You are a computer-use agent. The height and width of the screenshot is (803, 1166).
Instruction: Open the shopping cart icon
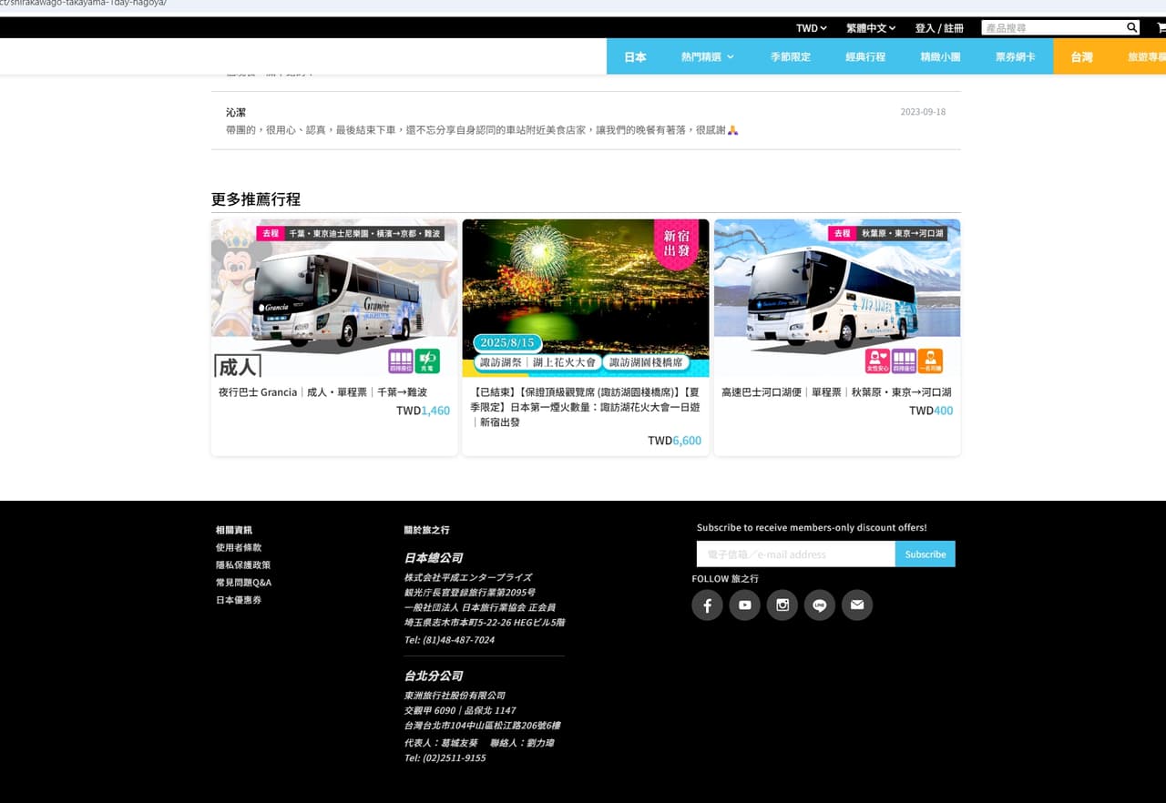point(1161,27)
